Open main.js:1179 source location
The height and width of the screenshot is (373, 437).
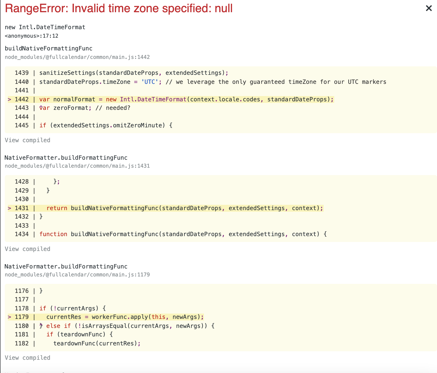pos(77,275)
